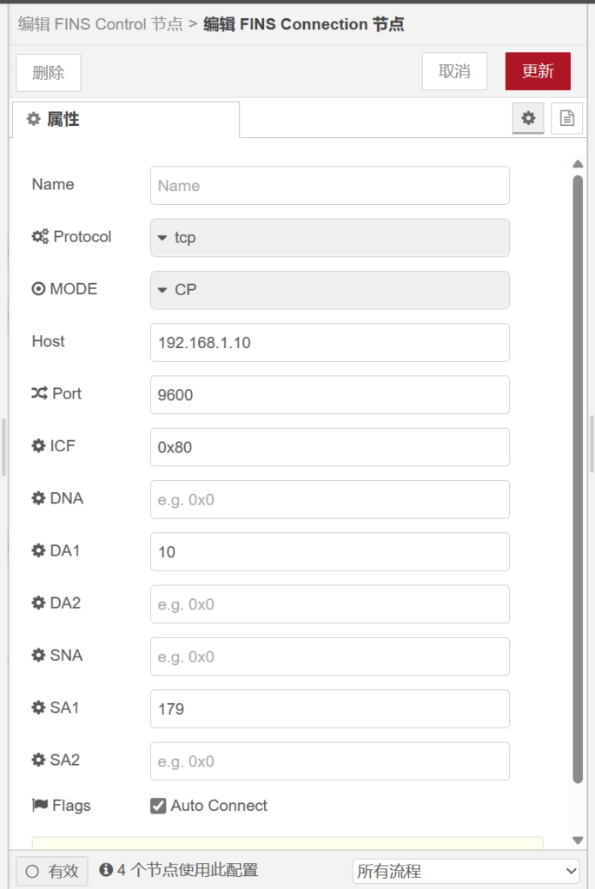Click the ICF gear icon
This screenshot has width=595, height=889.
38,445
